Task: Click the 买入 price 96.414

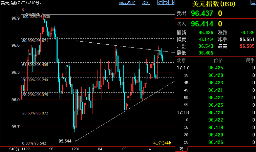Action: point(202,24)
